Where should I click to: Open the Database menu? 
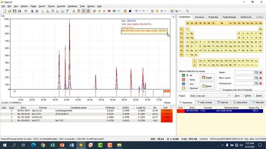tap(72, 6)
